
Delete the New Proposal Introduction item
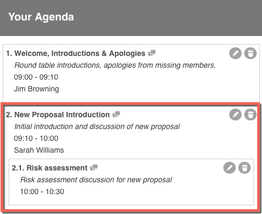[x=250, y=115]
